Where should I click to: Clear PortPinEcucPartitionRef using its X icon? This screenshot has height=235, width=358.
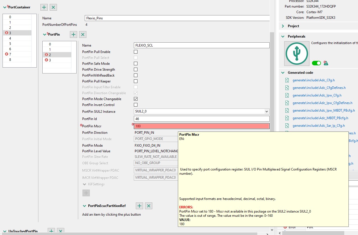[x=149, y=206]
